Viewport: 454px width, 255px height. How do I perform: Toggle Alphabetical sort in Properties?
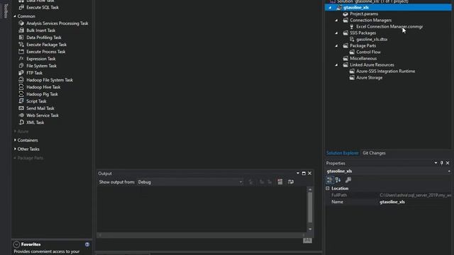pyautogui.click(x=338, y=180)
